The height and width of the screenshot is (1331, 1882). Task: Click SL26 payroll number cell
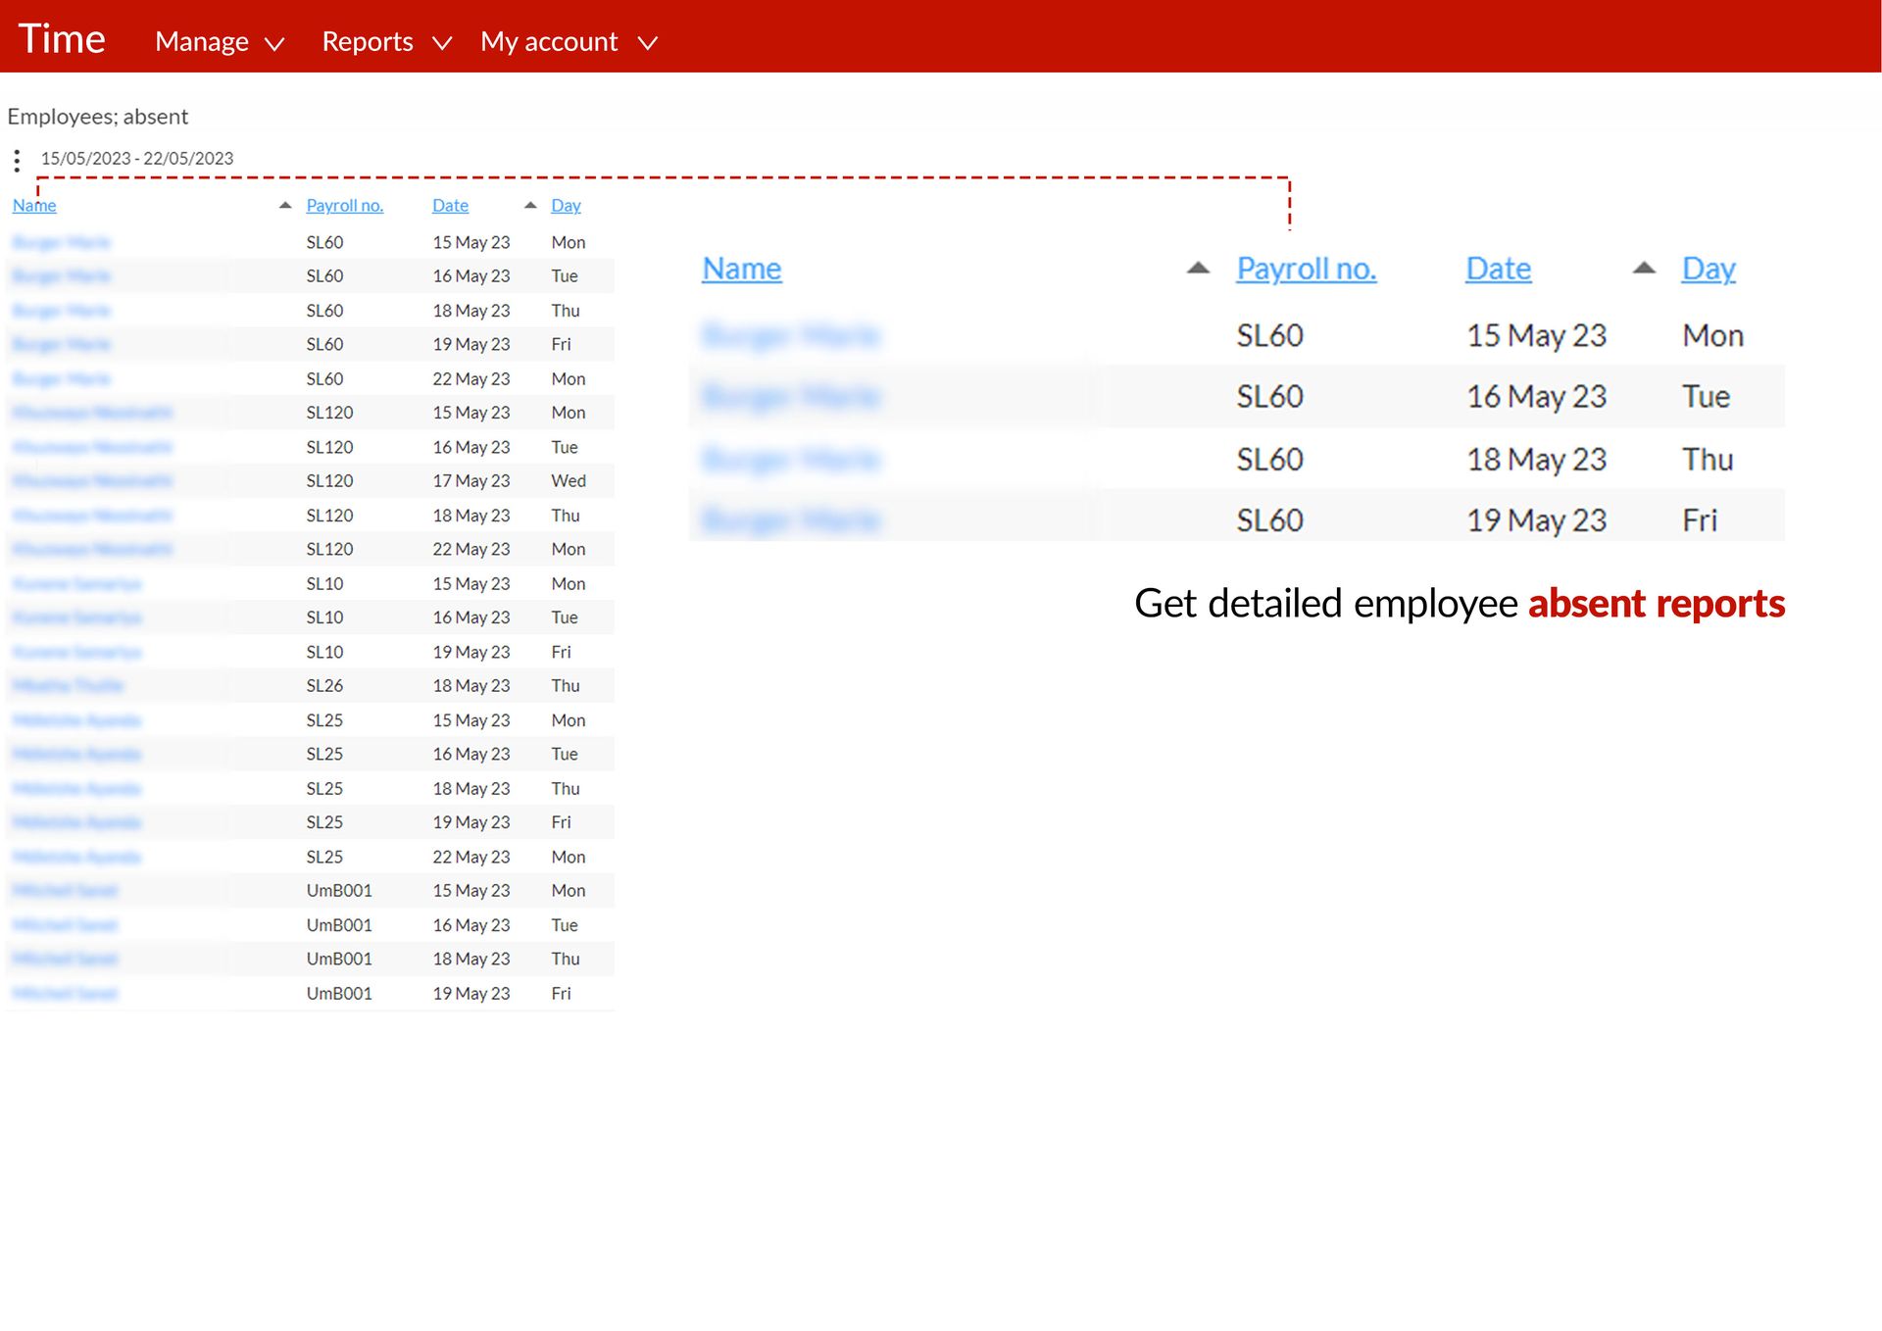tap(324, 686)
